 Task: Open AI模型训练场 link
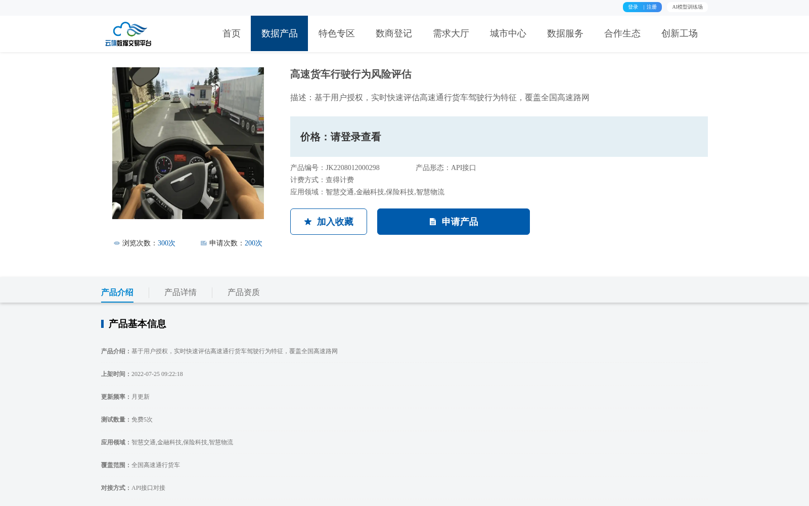click(x=687, y=7)
